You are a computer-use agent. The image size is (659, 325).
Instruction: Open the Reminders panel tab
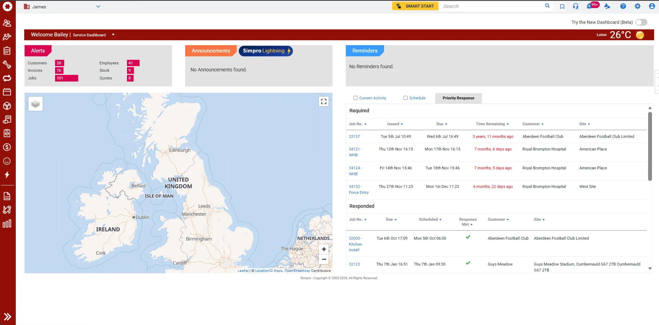(365, 51)
